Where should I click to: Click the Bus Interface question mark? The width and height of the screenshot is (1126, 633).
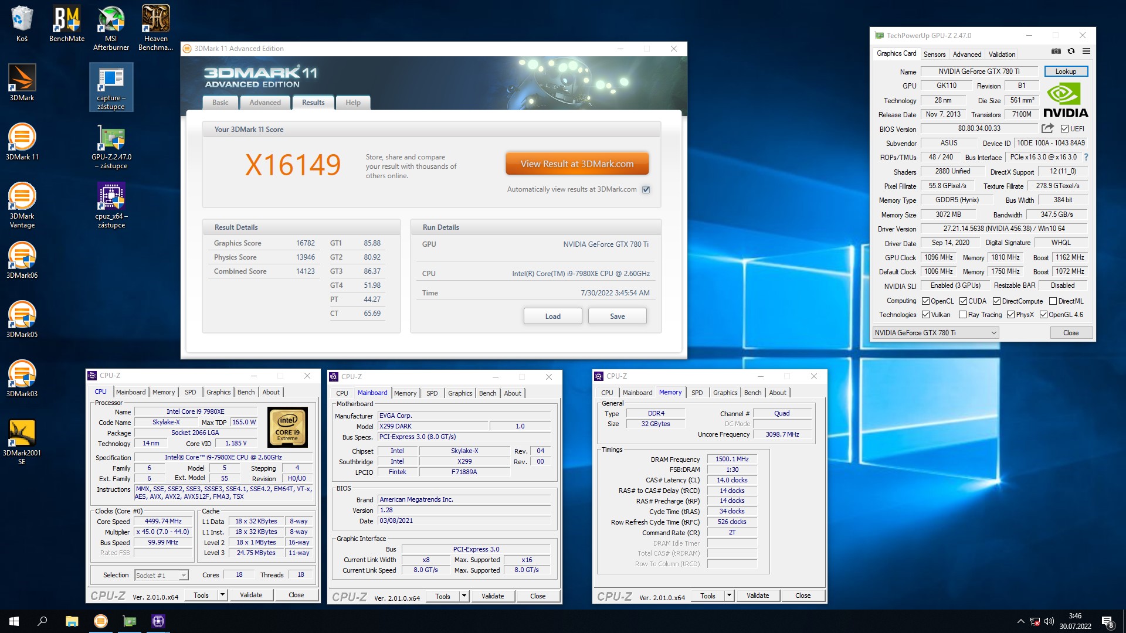tap(1086, 157)
